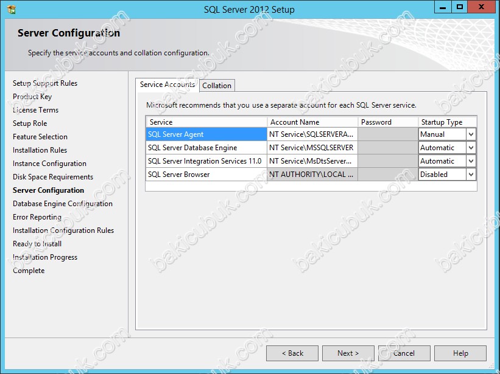Click Installation Rules step
The width and height of the screenshot is (500, 374).
click(x=40, y=150)
